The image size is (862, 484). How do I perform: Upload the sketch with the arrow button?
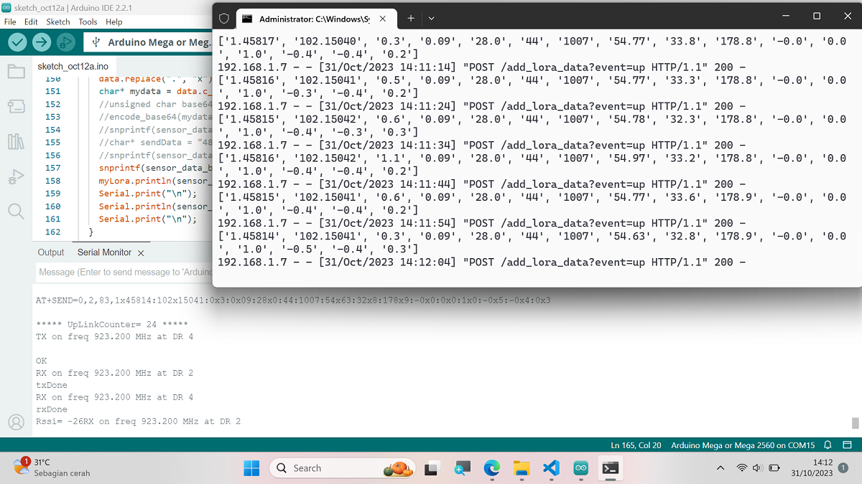pyautogui.click(x=42, y=42)
